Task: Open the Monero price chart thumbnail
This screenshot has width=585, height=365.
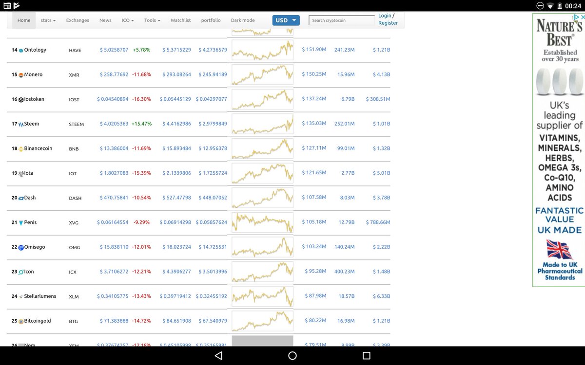Action: coord(262,75)
